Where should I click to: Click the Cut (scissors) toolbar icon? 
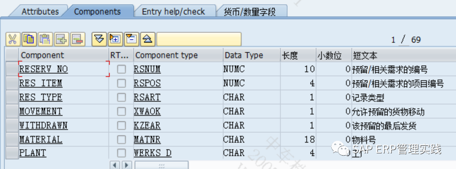point(13,39)
